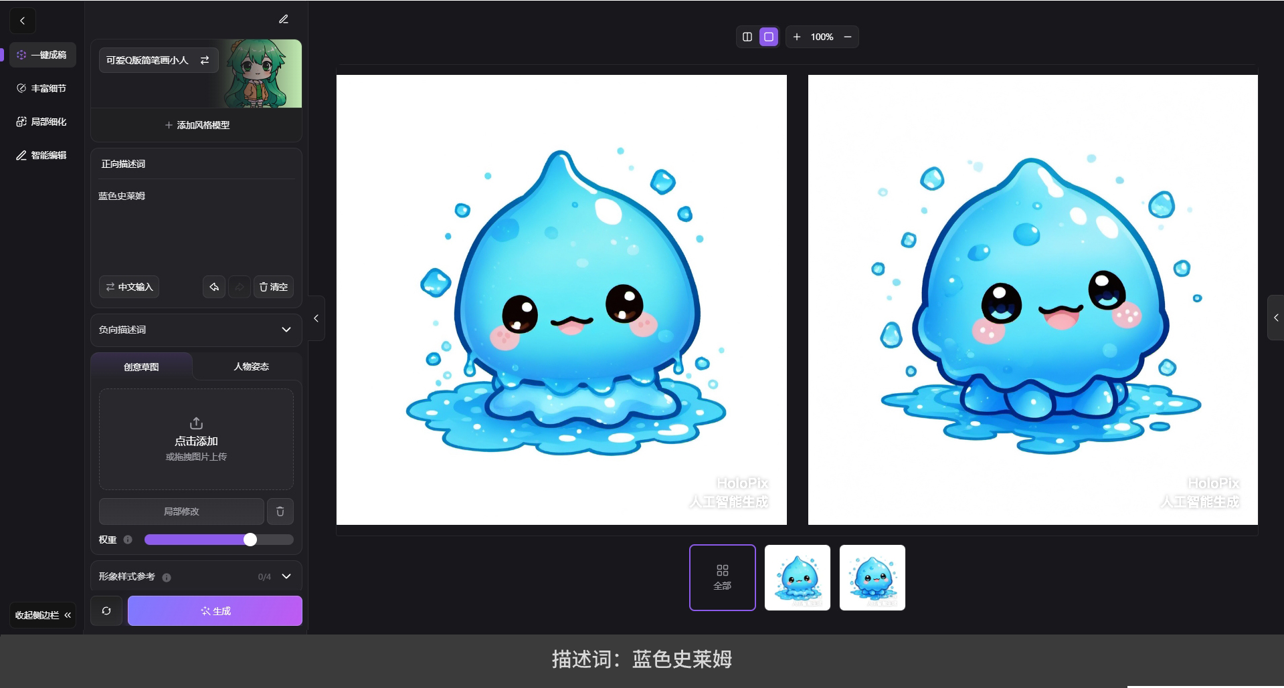Toggle the 中文输入 language switch
The width and height of the screenshot is (1284, 688).
click(129, 287)
